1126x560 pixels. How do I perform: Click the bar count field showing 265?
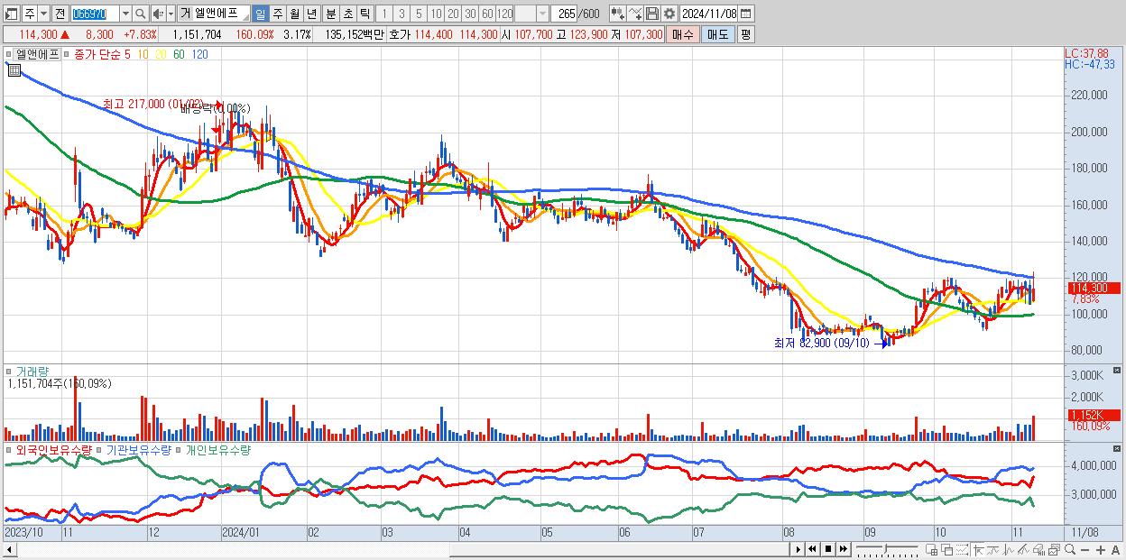point(564,14)
